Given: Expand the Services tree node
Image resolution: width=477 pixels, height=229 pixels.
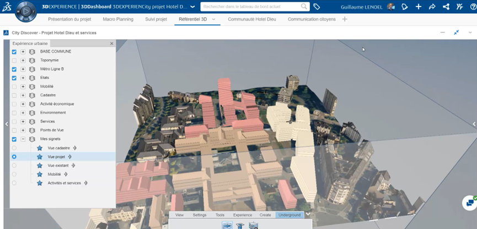Looking at the screenshot, I should (23, 122).
